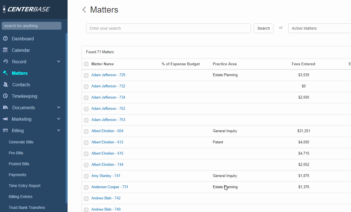Open Posted Bills under Billing

click(19, 164)
